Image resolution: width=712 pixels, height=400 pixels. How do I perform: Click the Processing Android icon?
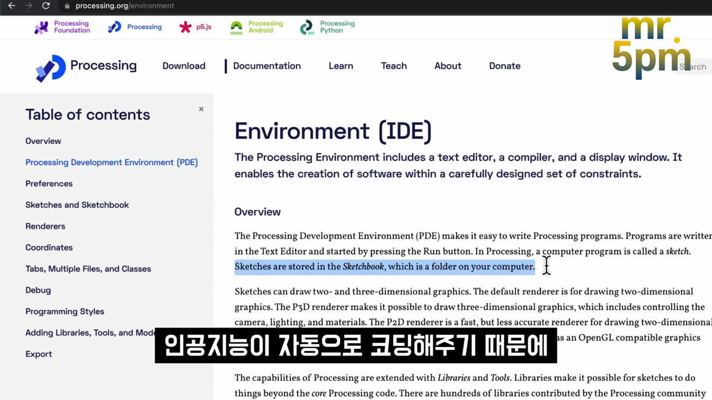236,28
